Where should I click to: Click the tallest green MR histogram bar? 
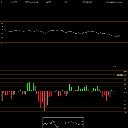(x=29, y=87)
